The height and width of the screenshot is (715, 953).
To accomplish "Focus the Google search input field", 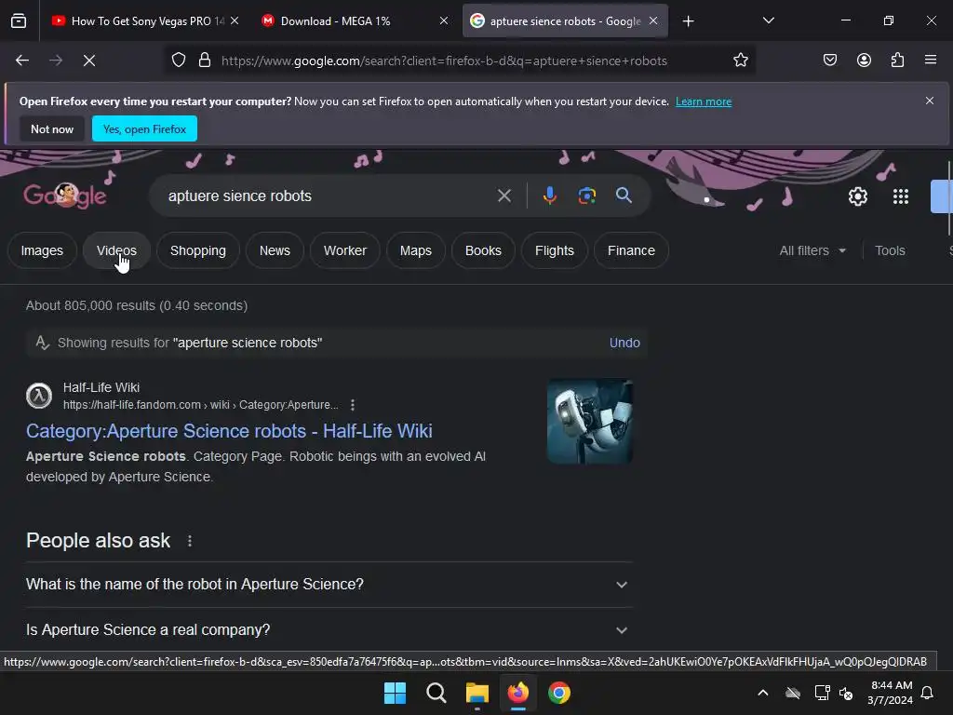I will (x=327, y=196).
